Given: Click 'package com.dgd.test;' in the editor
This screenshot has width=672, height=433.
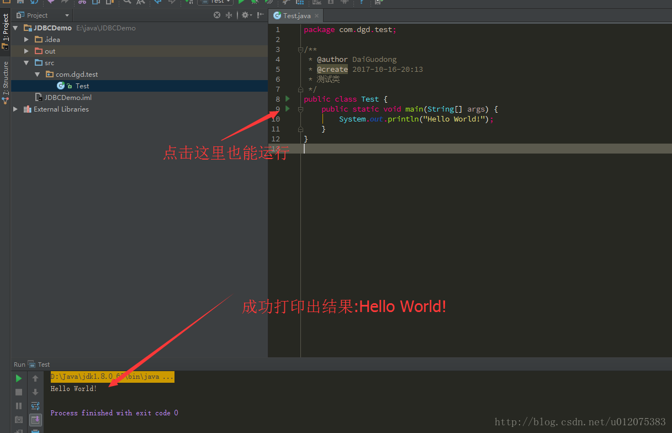Looking at the screenshot, I should coord(350,30).
